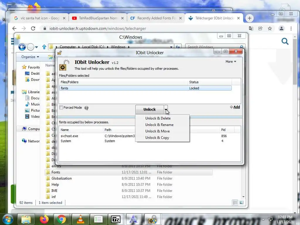Screen dimensions: 300x225
Task: Enable the Forced Mode checkbox
Action: (61, 108)
